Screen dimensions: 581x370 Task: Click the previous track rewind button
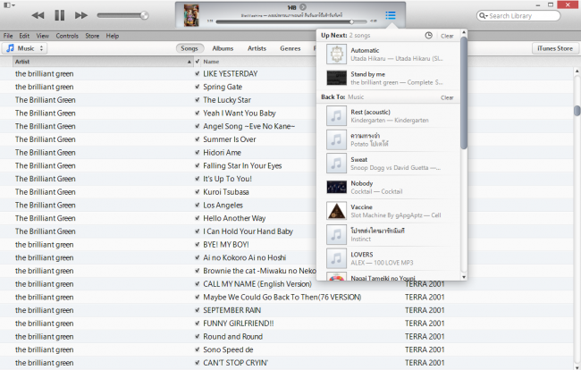tap(38, 15)
